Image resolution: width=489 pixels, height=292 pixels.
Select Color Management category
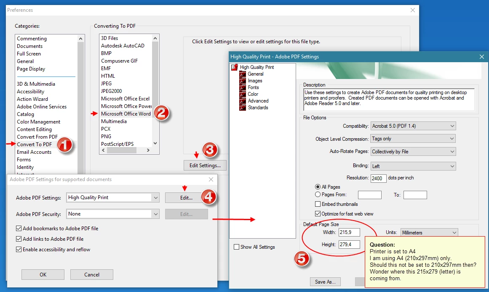pyautogui.click(x=38, y=121)
